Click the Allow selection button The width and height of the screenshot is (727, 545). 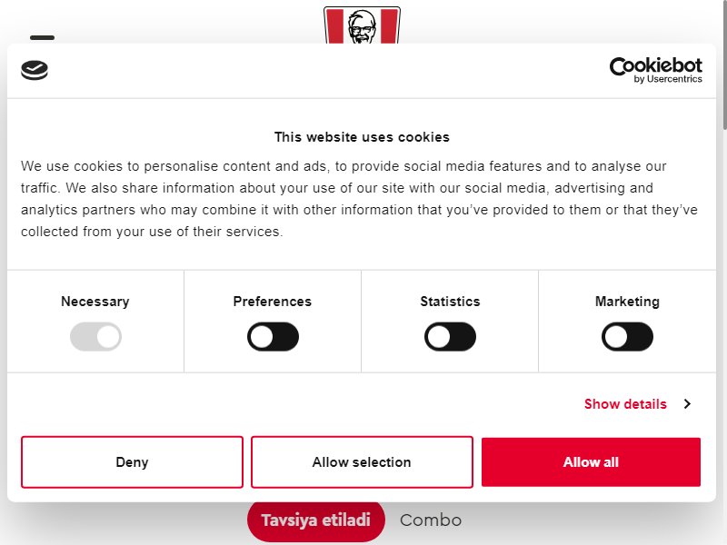point(362,461)
